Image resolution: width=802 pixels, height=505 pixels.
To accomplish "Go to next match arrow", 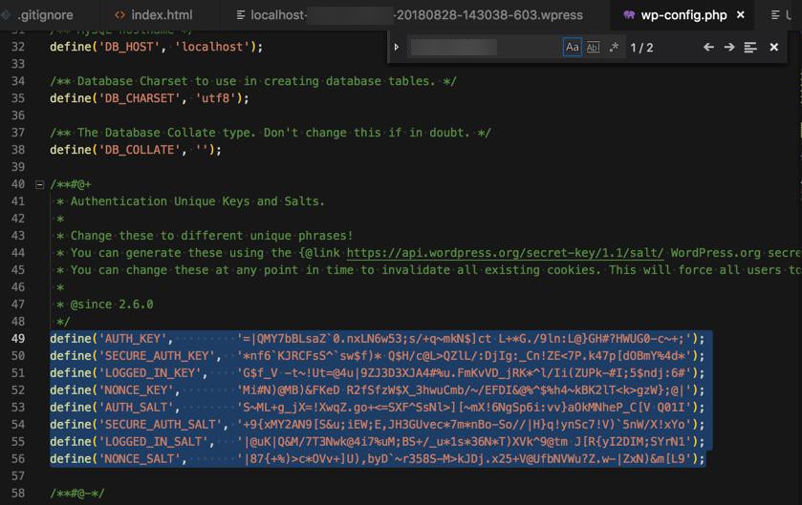I will point(729,47).
